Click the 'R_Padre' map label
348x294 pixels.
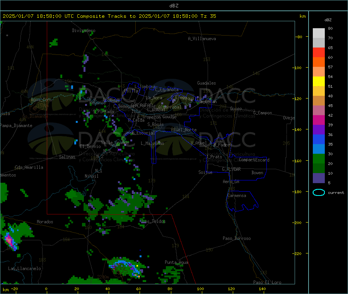click(222, 145)
